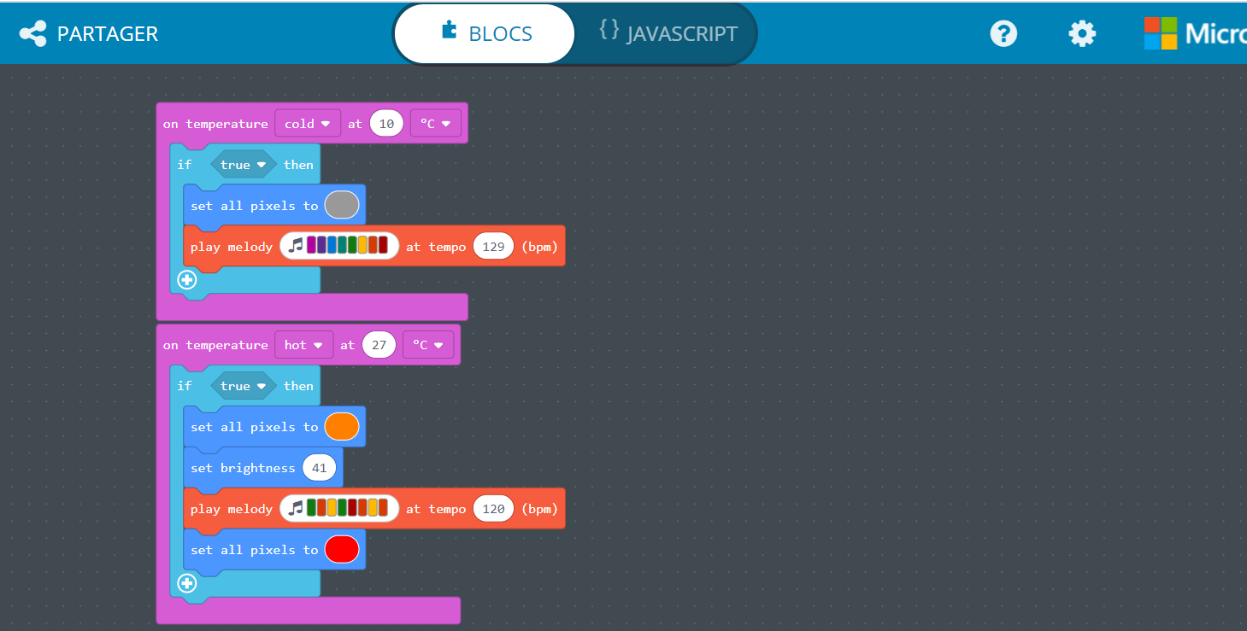Open the cold temperature condition dropdown
Image resolution: width=1247 pixels, height=631 pixels.
tap(308, 124)
